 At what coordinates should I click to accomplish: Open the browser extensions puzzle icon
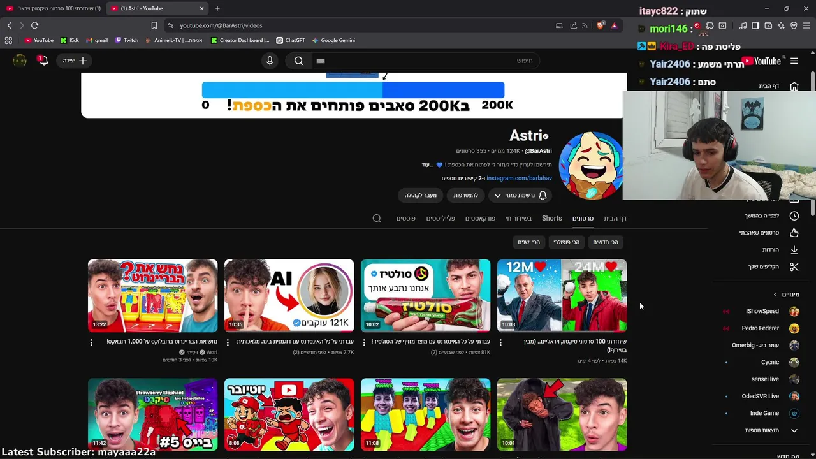pos(710,25)
